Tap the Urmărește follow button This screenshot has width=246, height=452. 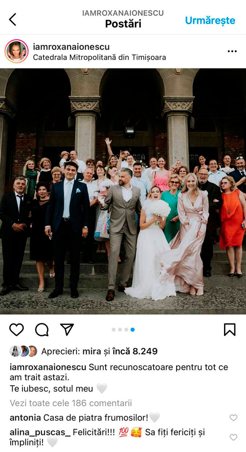coord(210,20)
